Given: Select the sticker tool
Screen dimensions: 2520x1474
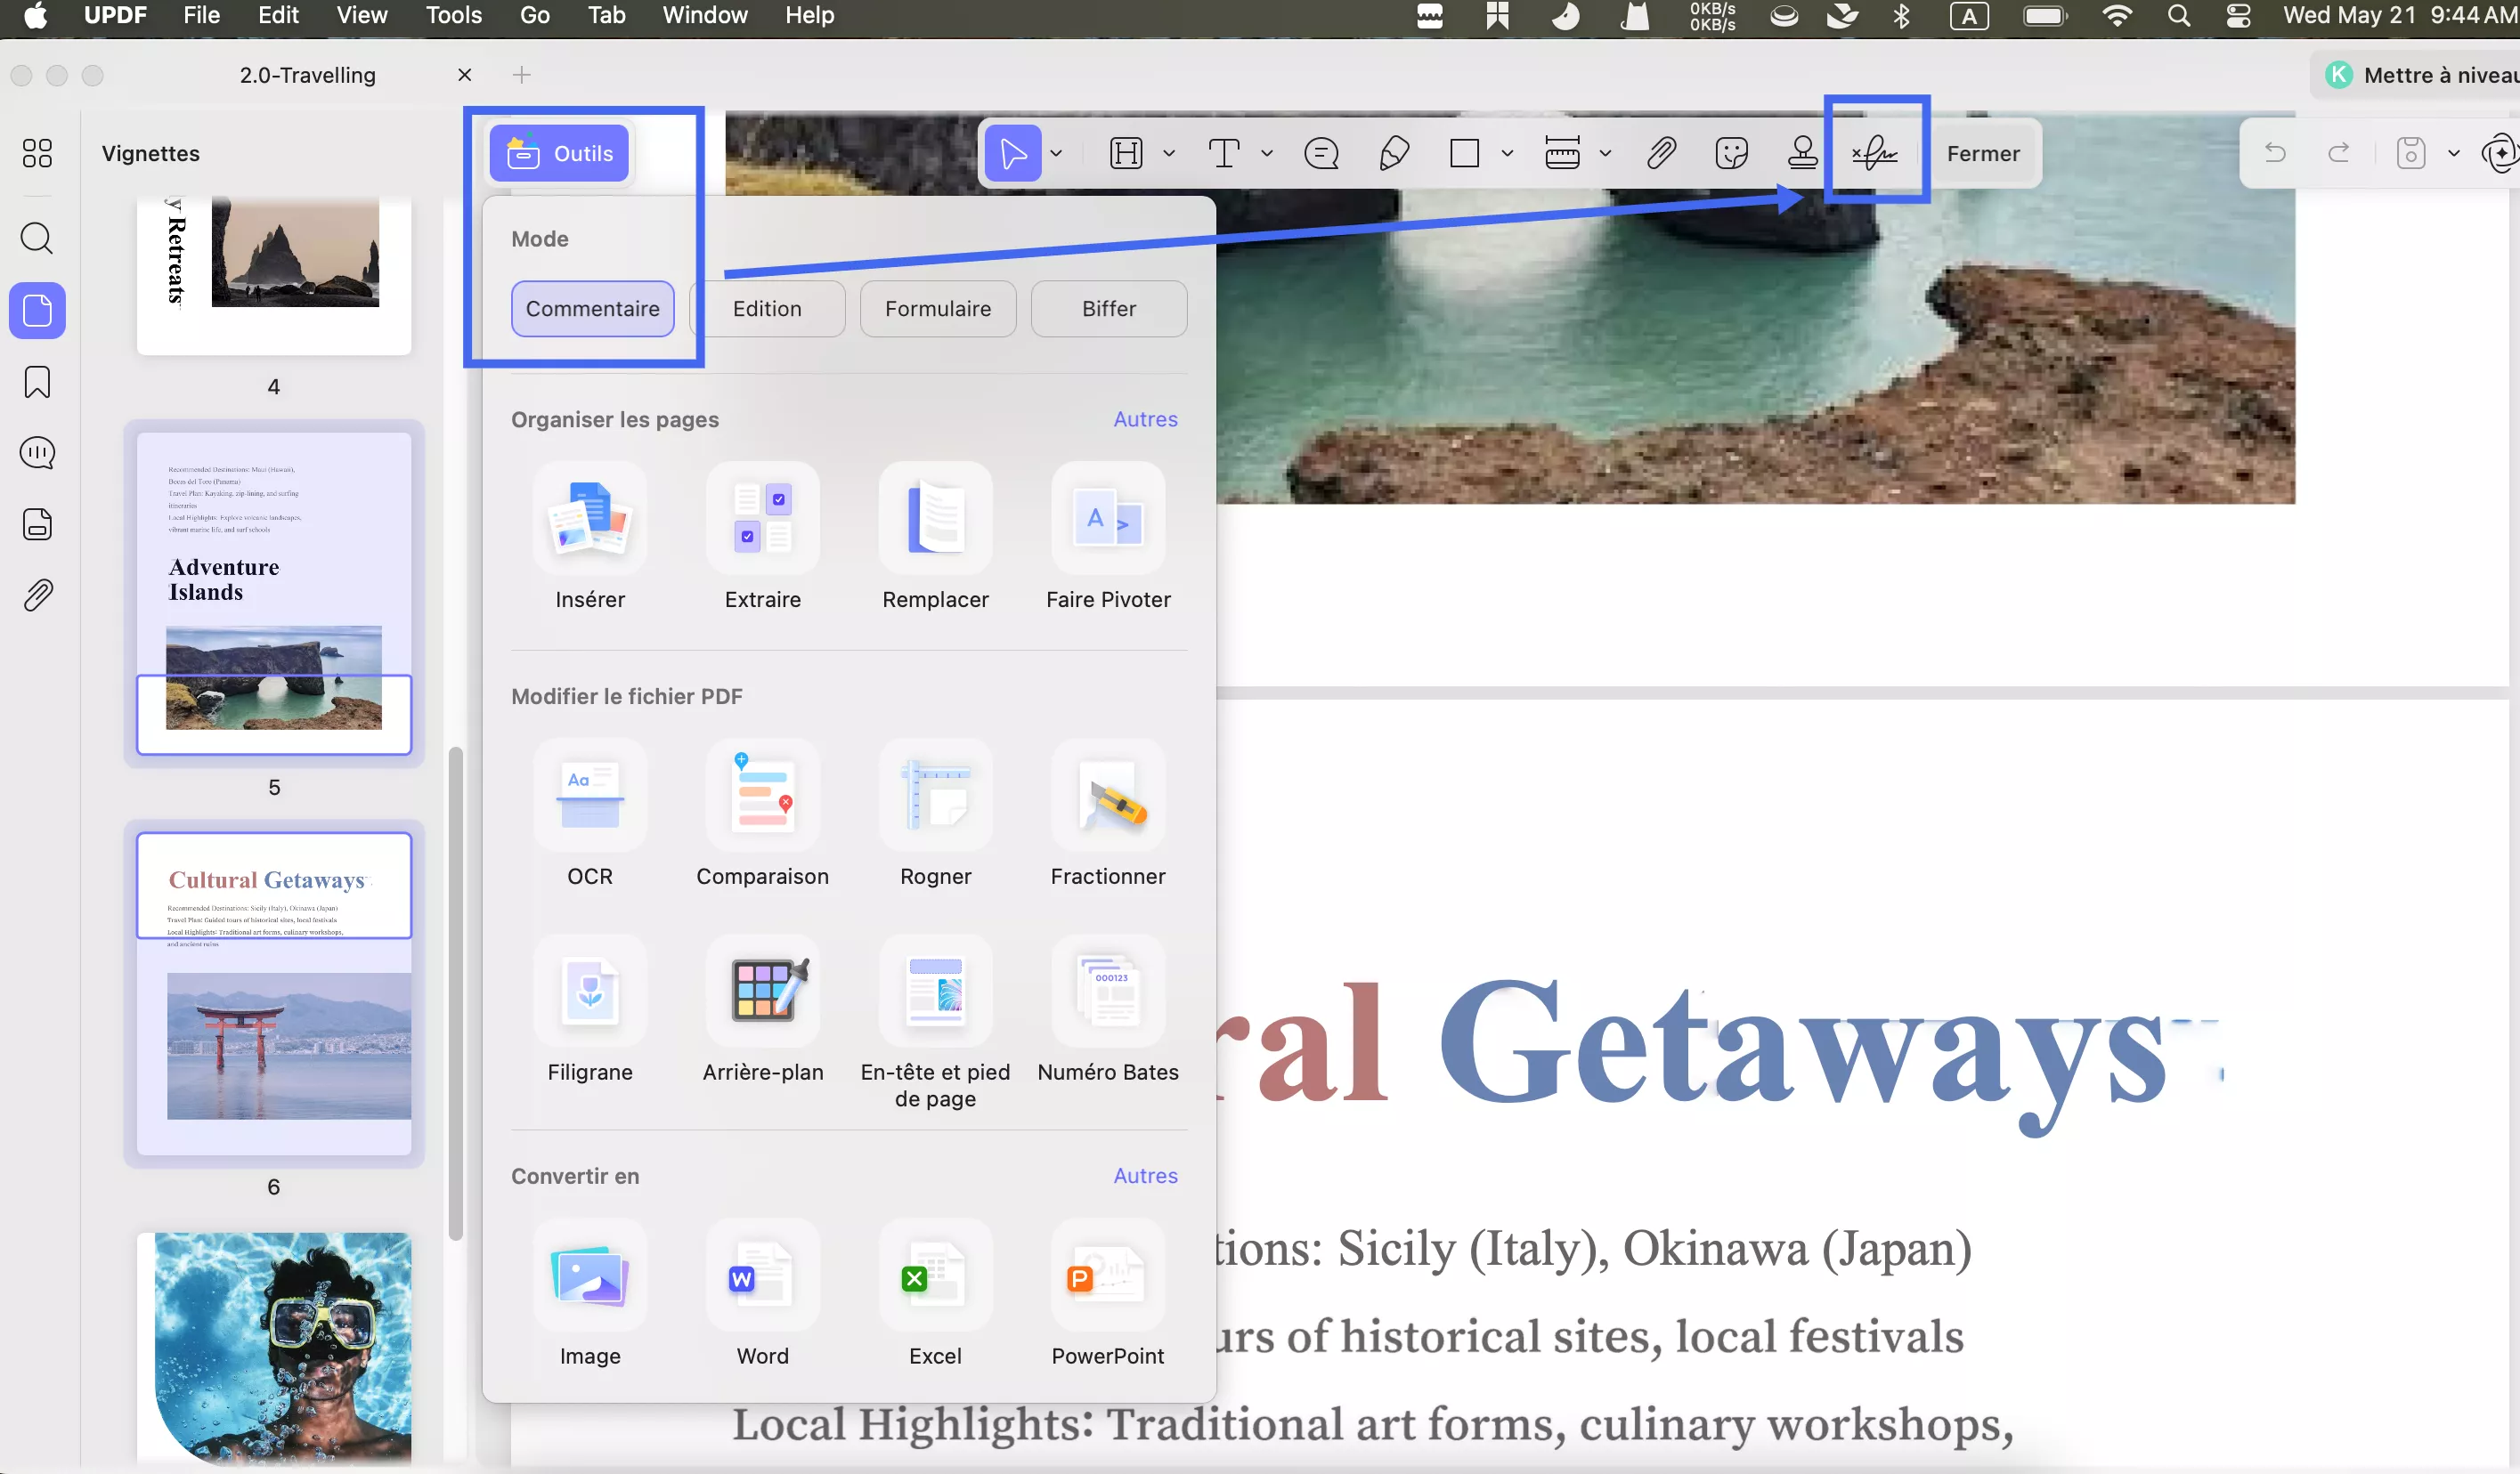Looking at the screenshot, I should 1731,153.
